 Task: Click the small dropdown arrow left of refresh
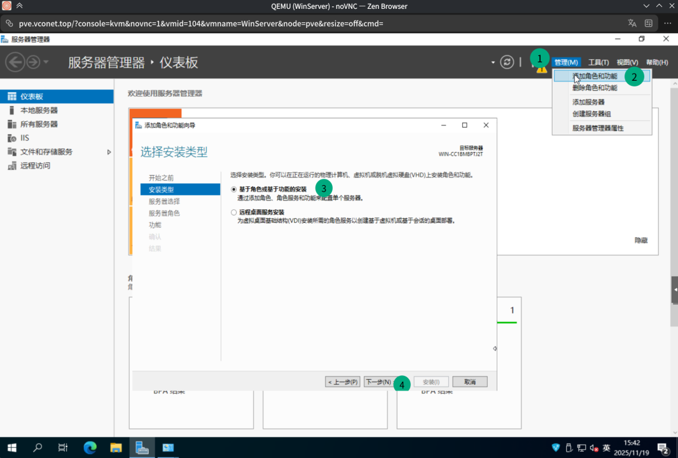pyautogui.click(x=493, y=63)
